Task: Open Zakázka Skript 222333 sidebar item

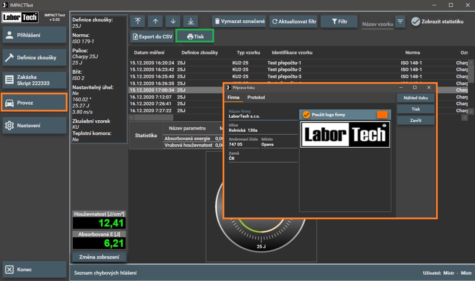Action: (x=34, y=80)
